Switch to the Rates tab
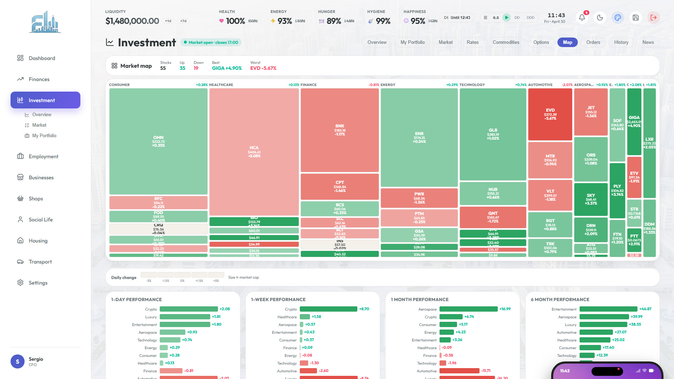This screenshot has width=674, height=379. click(x=473, y=42)
